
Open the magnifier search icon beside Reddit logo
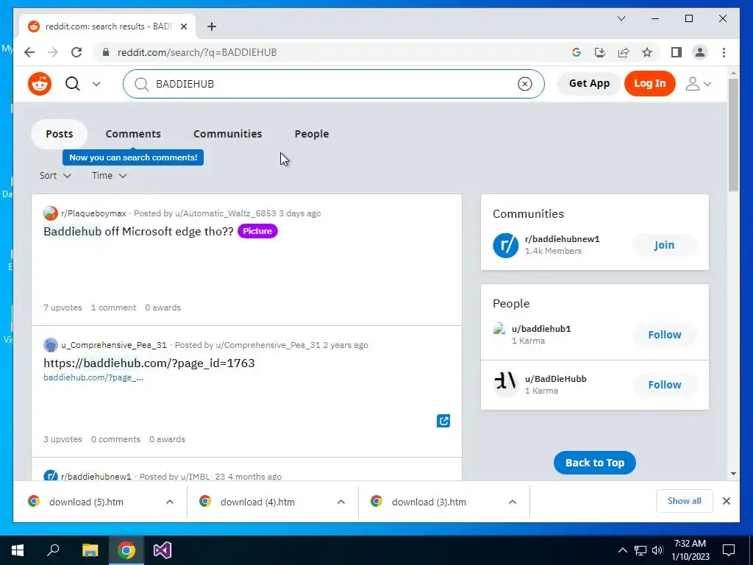73,84
